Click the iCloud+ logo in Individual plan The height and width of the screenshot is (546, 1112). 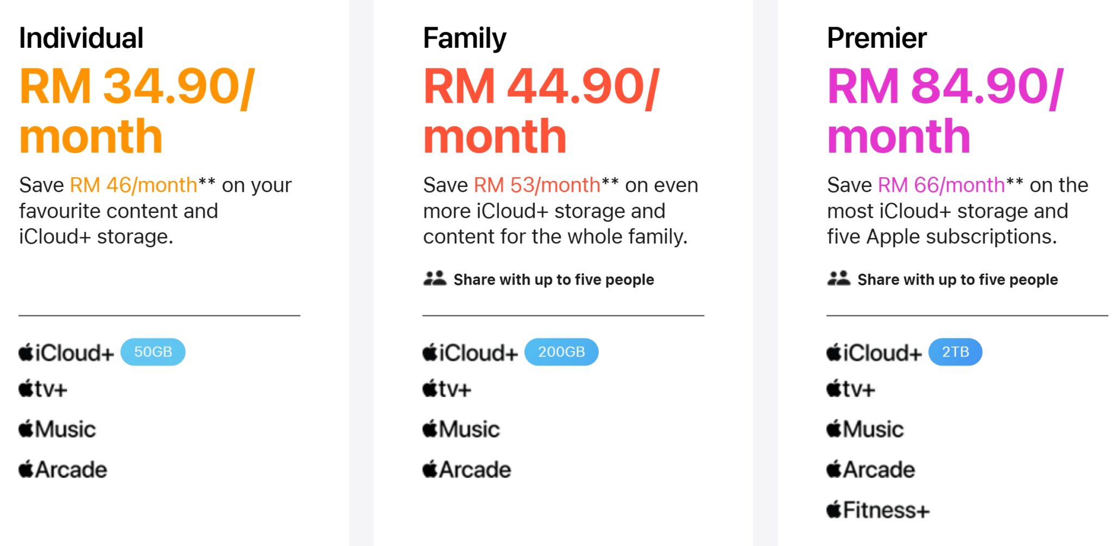[x=66, y=353]
